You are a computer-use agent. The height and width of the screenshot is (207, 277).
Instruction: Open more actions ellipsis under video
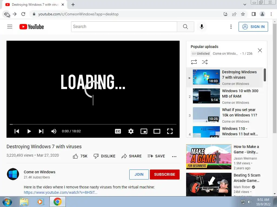coord(174,156)
